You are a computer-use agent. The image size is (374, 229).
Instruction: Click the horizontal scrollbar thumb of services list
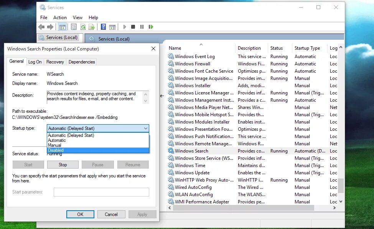[243, 208]
